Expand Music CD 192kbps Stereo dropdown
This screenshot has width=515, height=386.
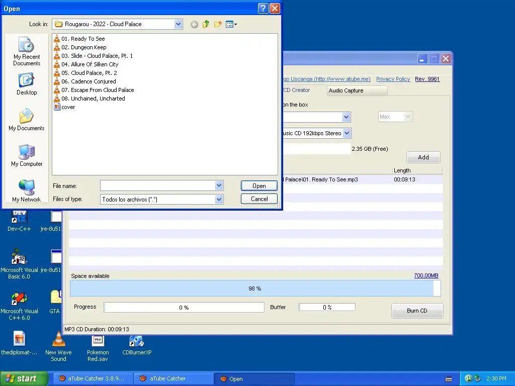point(347,133)
